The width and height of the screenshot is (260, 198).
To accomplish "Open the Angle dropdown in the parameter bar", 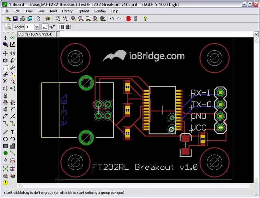I will click(36, 27).
